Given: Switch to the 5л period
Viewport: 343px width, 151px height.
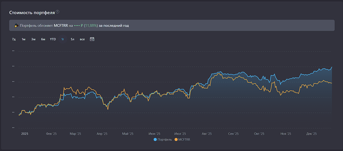Looking at the screenshot, I should pos(72,39).
